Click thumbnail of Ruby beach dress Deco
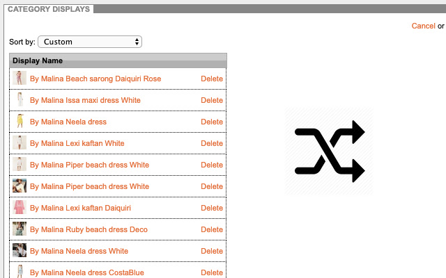Viewport: 446px width, 278px height. point(20,229)
